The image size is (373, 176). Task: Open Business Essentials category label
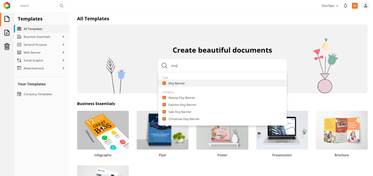point(37,37)
